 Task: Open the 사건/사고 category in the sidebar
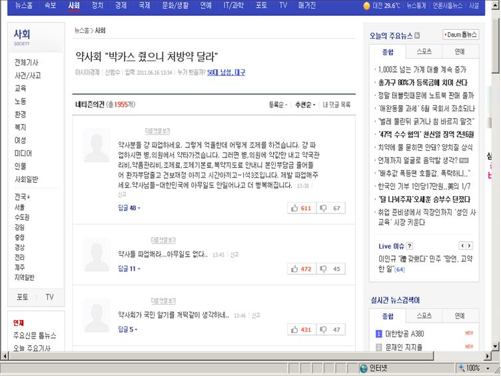tap(28, 75)
